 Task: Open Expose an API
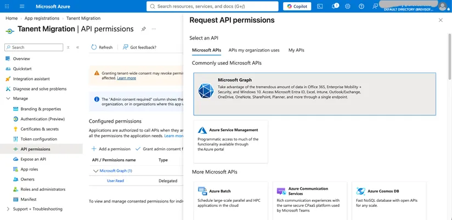pyautogui.click(x=33, y=159)
